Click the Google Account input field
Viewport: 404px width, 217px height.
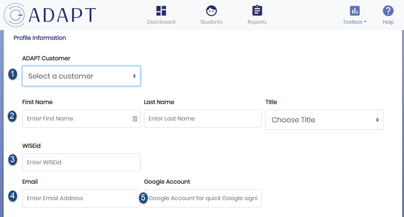pos(203,198)
